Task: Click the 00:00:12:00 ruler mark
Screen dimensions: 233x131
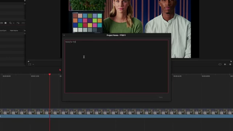Action: click(x=35, y=76)
